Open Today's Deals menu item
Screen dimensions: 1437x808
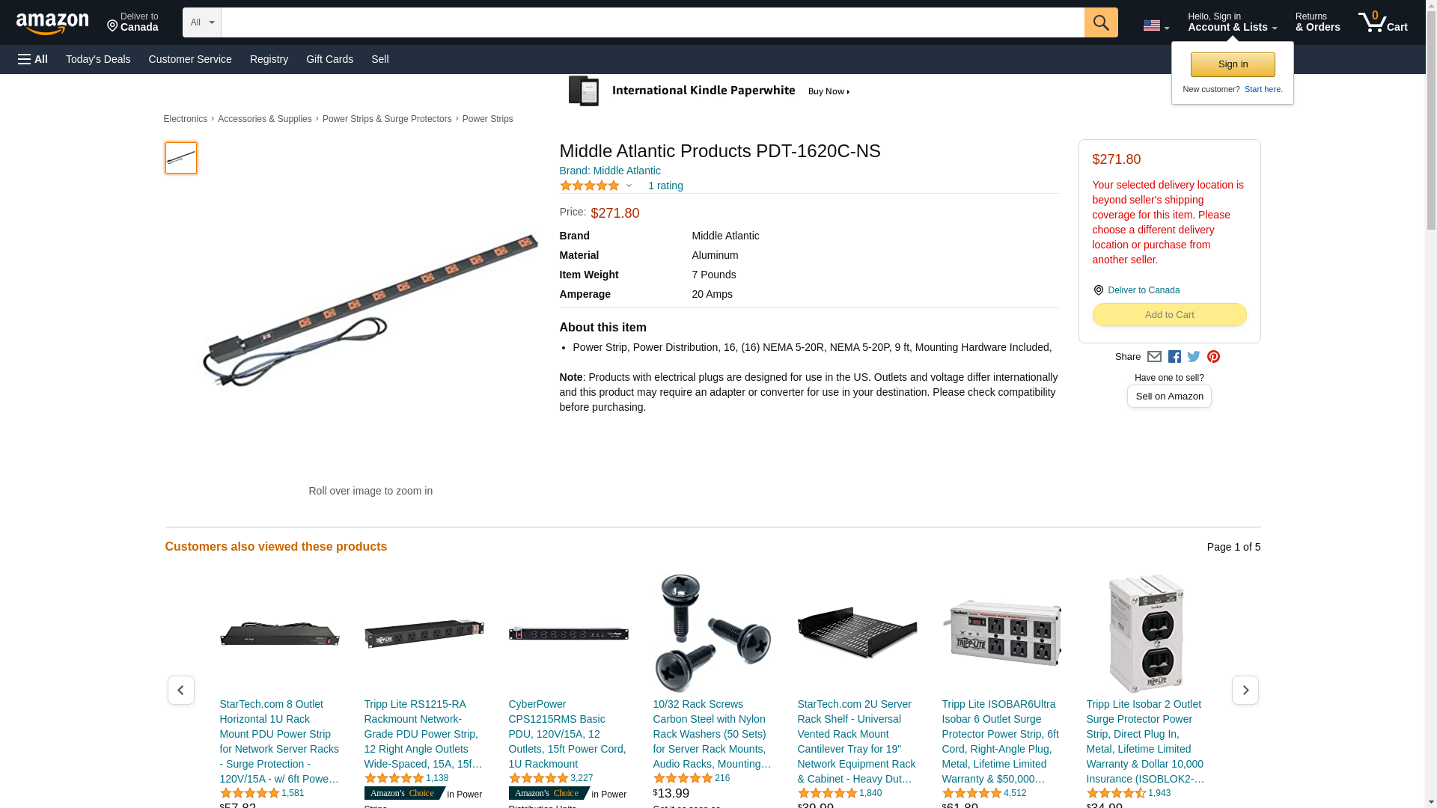click(x=98, y=59)
